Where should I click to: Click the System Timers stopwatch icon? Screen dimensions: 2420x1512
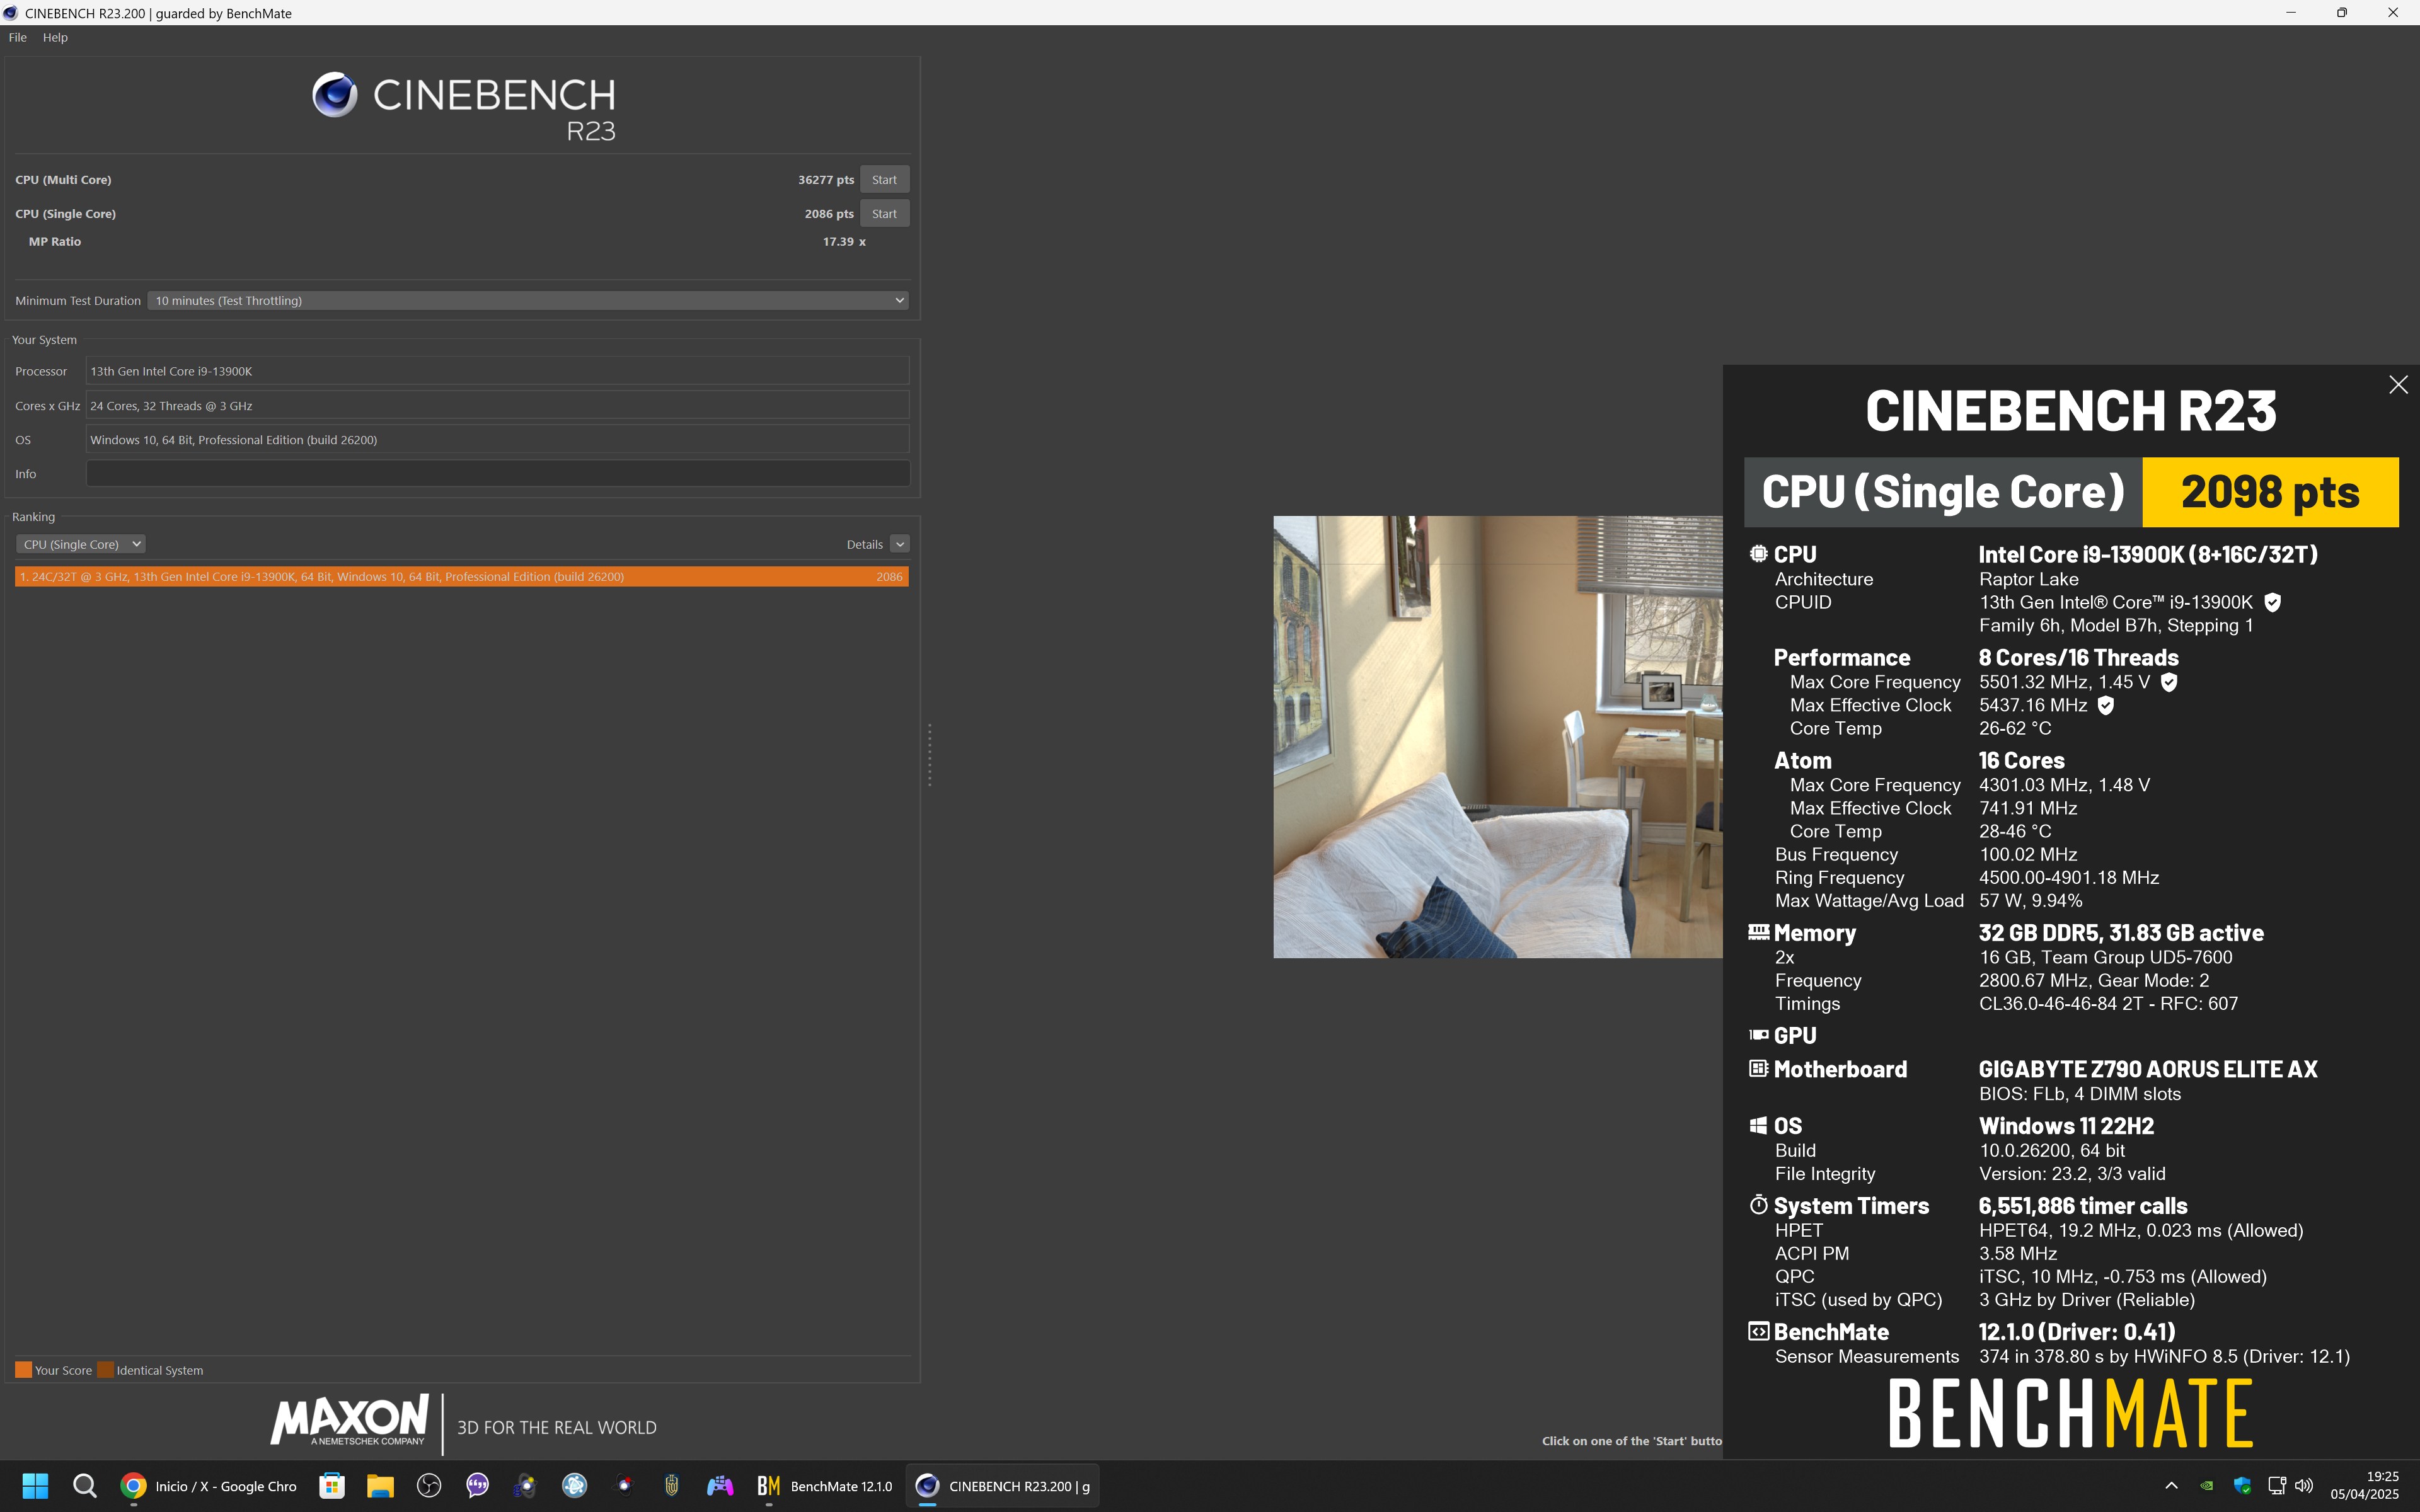(1758, 1204)
